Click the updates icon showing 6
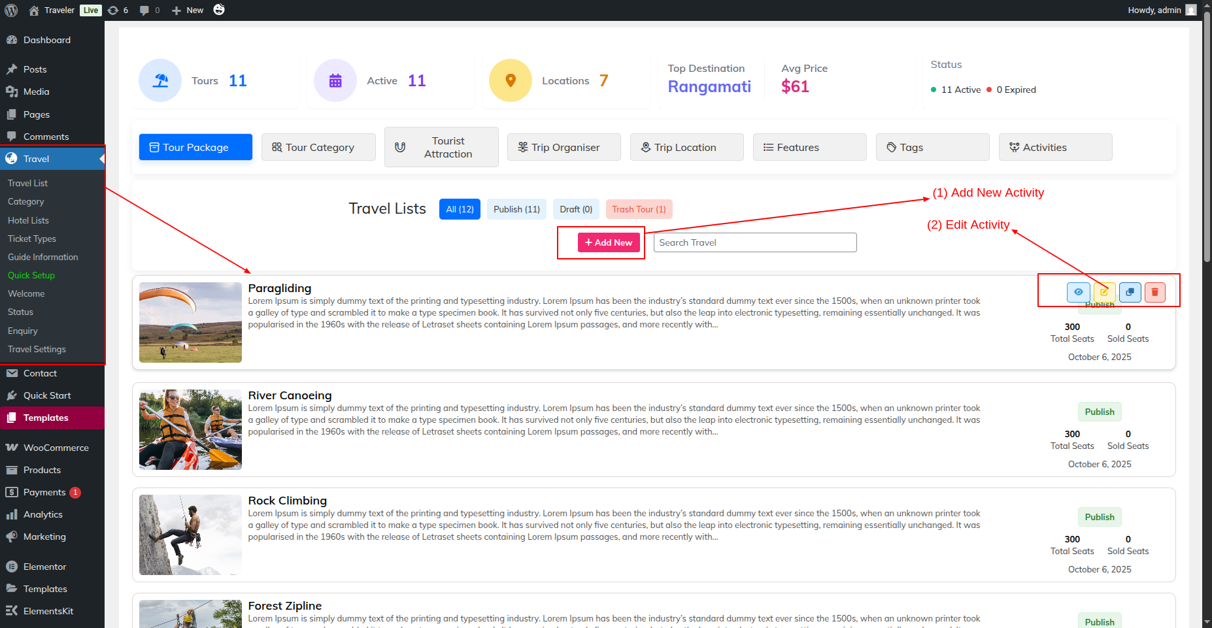This screenshot has height=628, width=1212. 118,10
